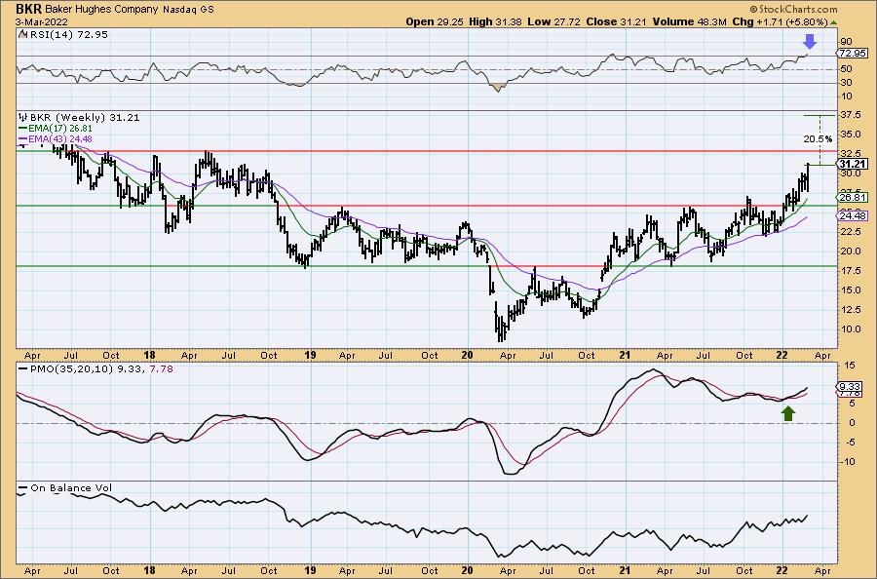
Task: Click the line marker before On Balance Vol
Action: pyautogui.click(x=22, y=487)
